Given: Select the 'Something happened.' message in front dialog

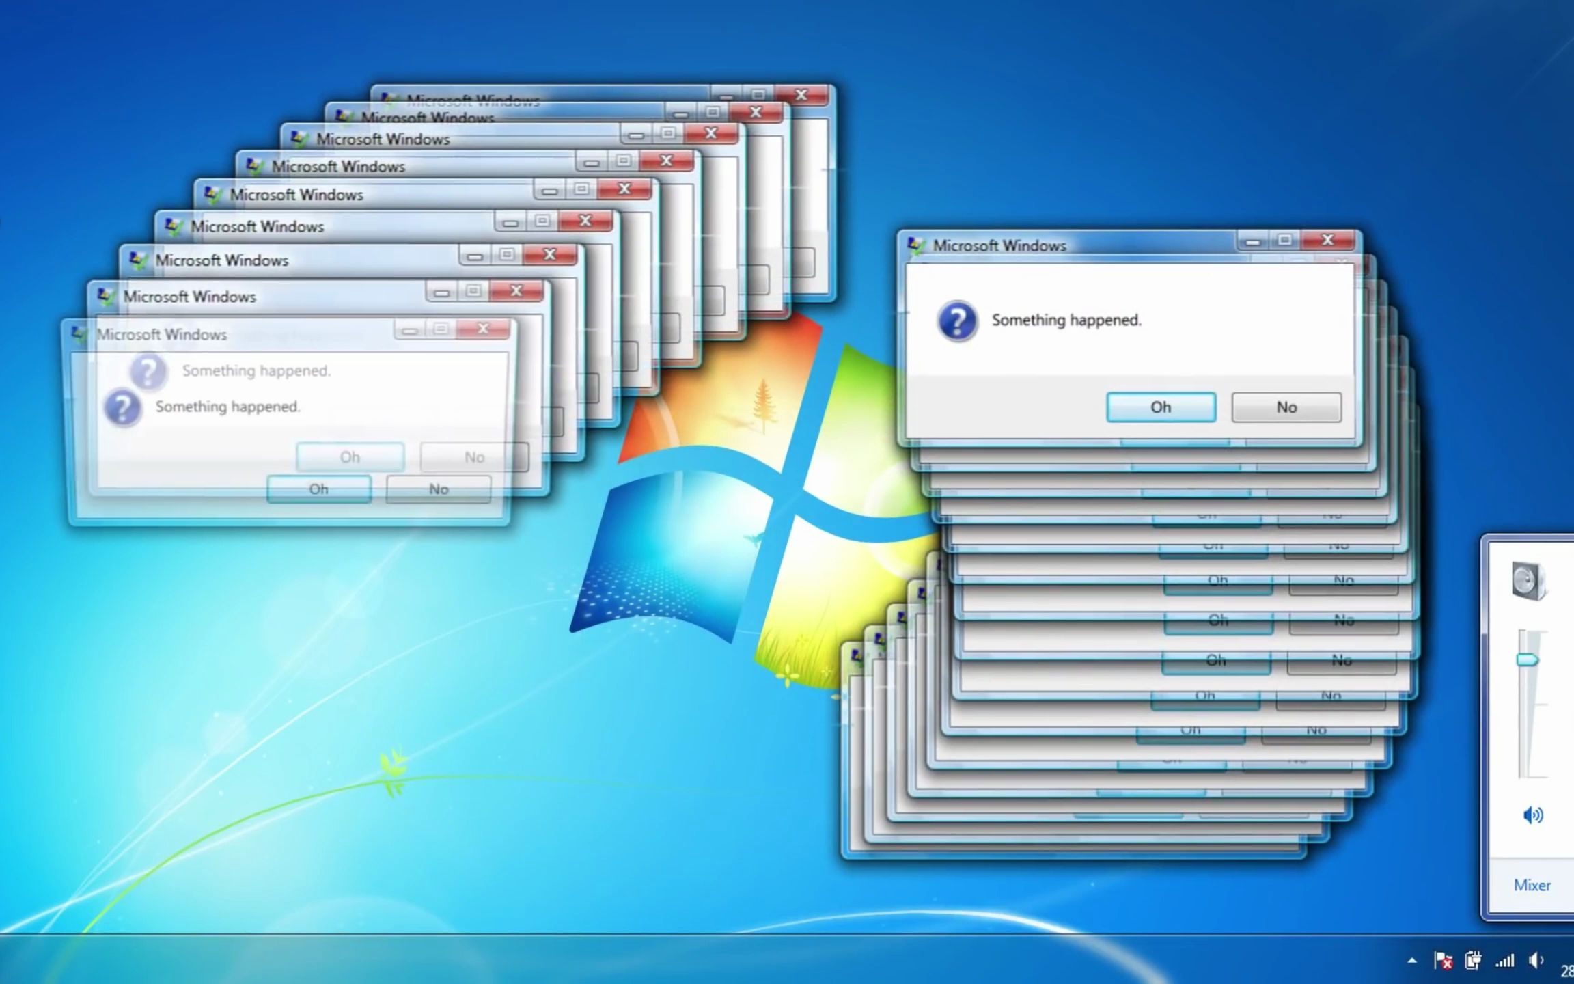Looking at the screenshot, I should pyautogui.click(x=1066, y=320).
